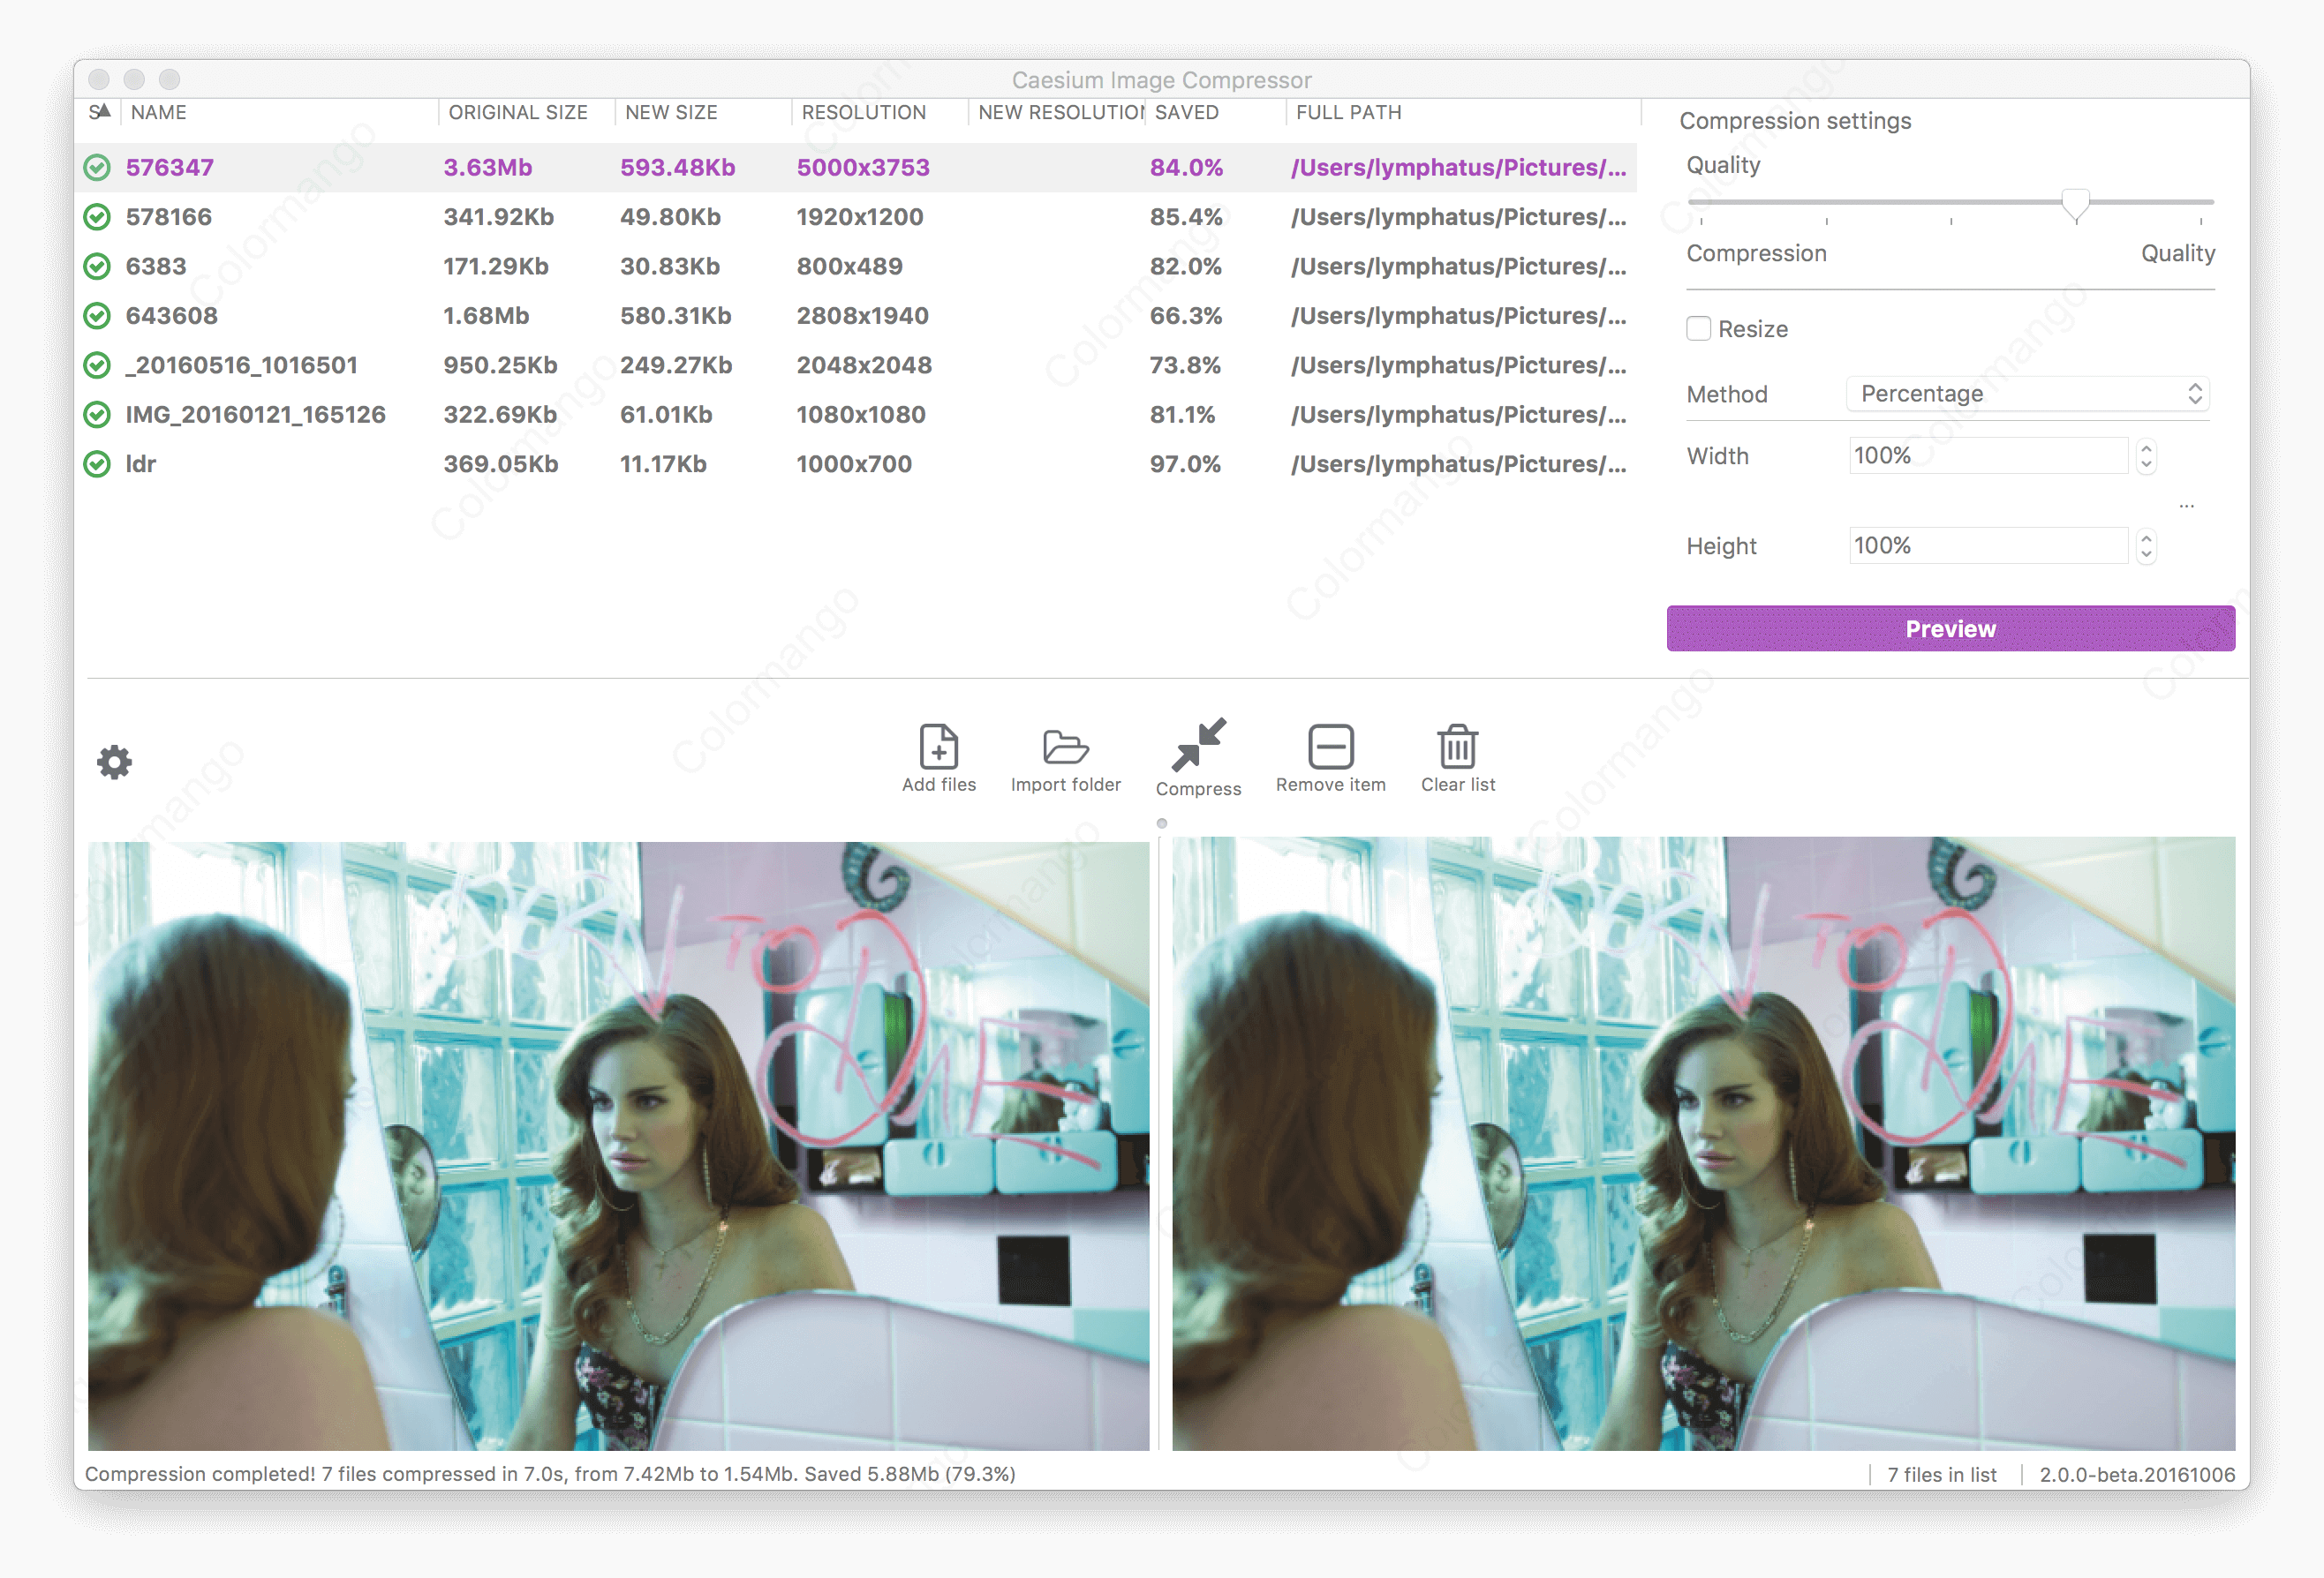Click the Compress arrows icon
The image size is (2324, 1578).
(1198, 745)
